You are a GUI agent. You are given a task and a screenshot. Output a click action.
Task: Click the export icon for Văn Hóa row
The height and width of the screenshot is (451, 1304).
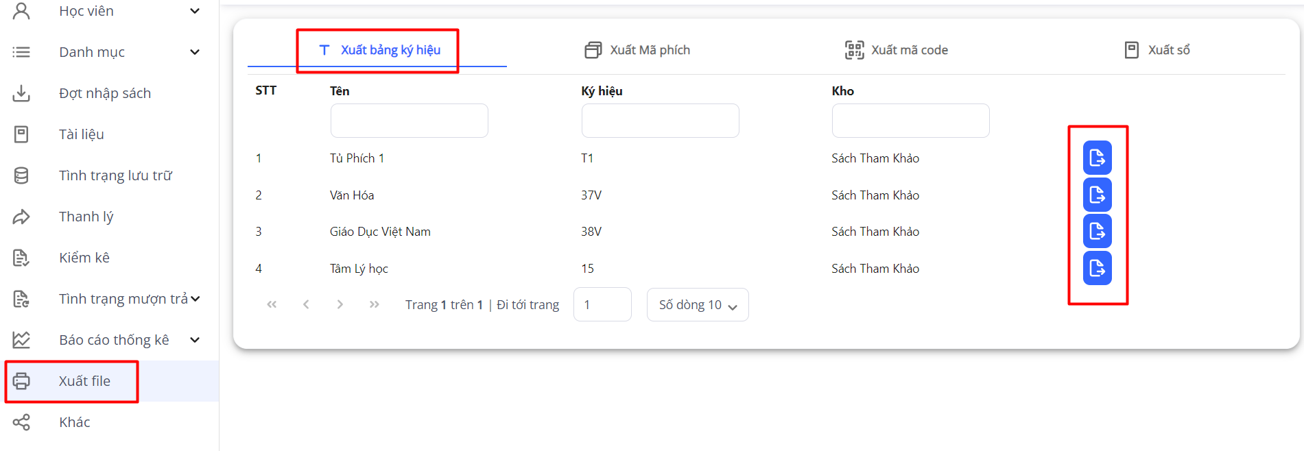pos(1097,195)
